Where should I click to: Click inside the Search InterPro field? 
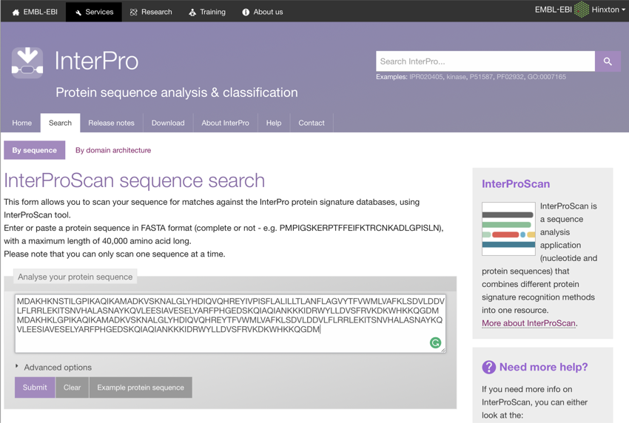[485, 61]
